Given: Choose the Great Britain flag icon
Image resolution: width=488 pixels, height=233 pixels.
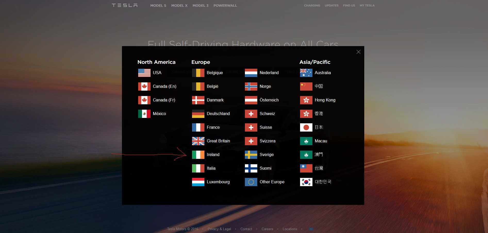Looking at the screenshot, I should click(198, 141).
